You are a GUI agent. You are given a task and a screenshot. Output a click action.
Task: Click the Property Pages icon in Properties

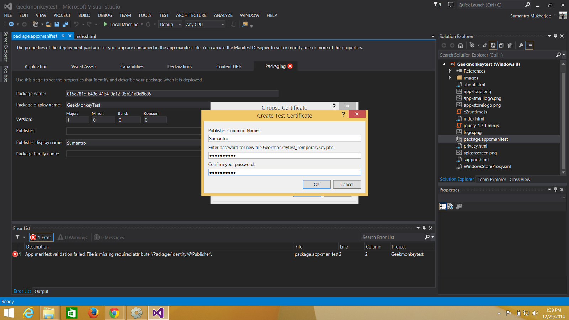tap(459, 207)
